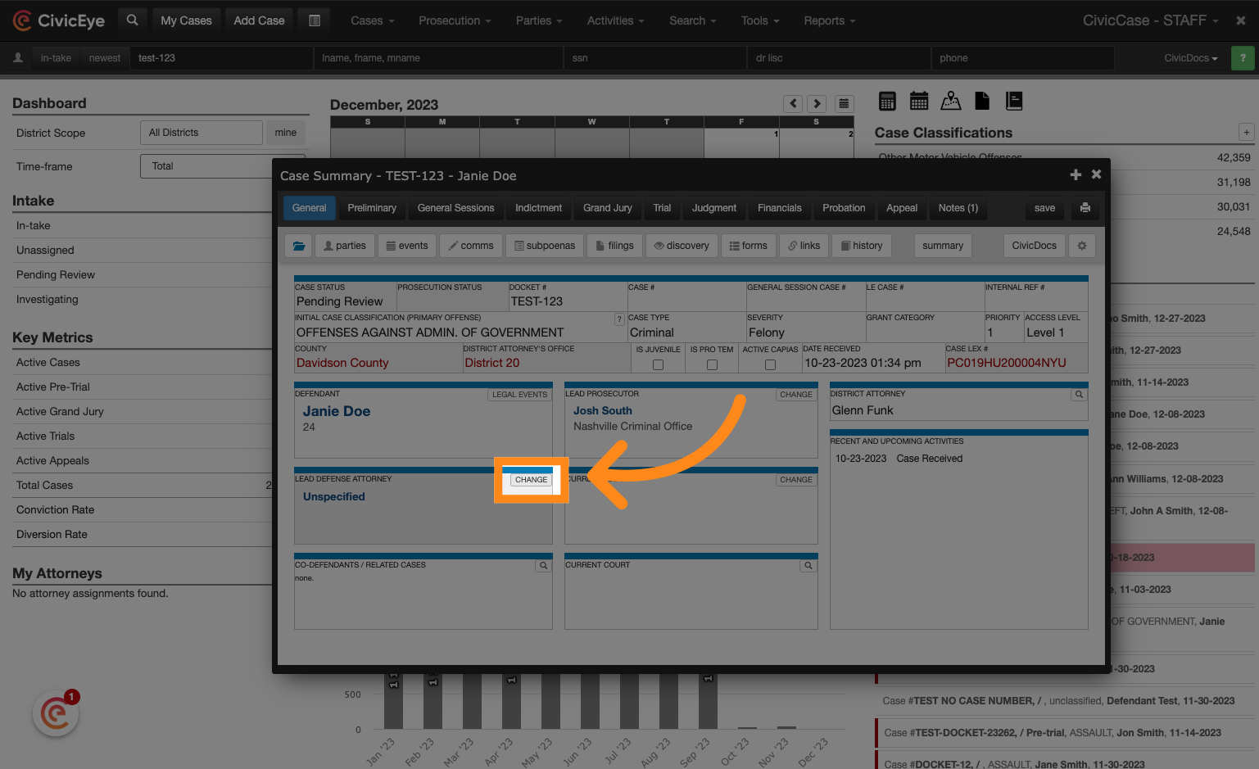Click the Add Case button
The height and width of the screenshot is (769, 1259).
coord(259,20)
